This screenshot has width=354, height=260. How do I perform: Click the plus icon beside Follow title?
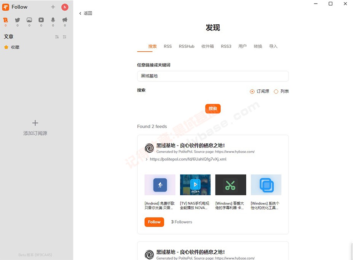coord(53,7)
